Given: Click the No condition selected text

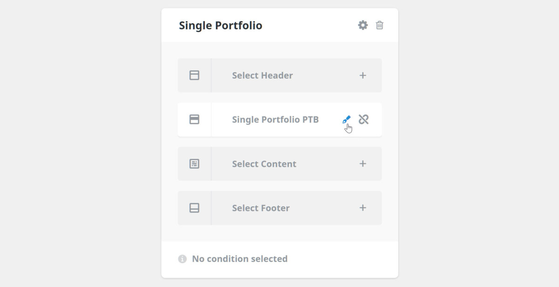Looking at the screenshot, I should pyautogui.click(x=240, y=259).
